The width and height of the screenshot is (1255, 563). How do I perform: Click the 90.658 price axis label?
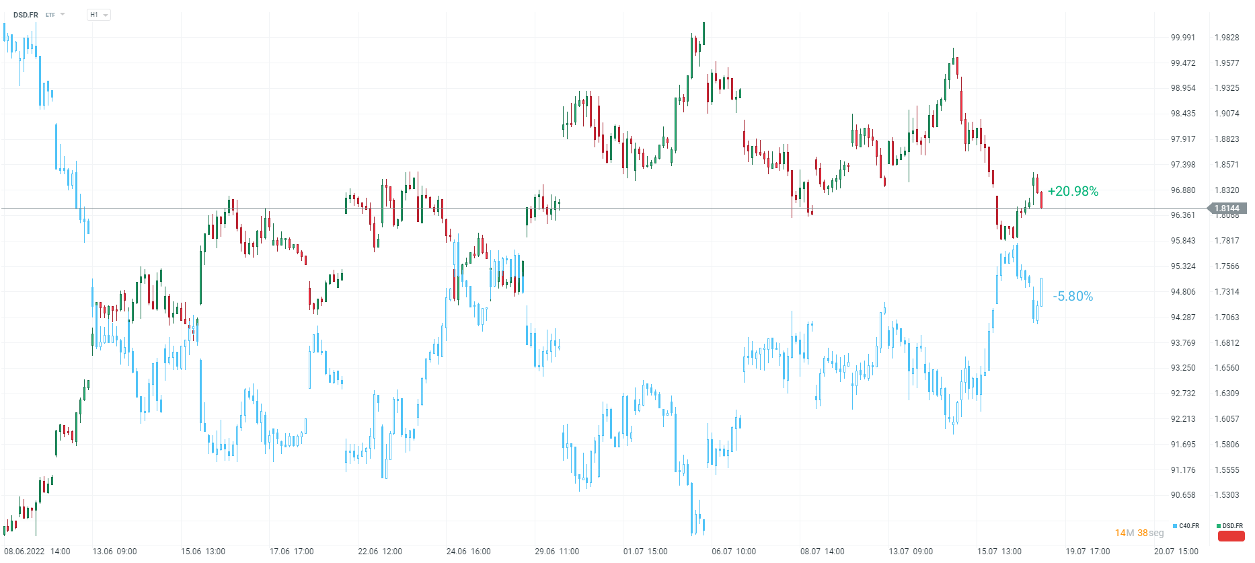(1183, 495)
